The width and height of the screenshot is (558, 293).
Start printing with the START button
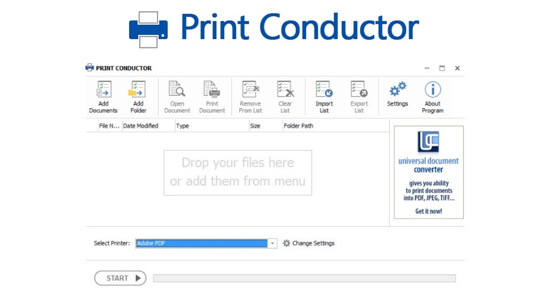120,278
